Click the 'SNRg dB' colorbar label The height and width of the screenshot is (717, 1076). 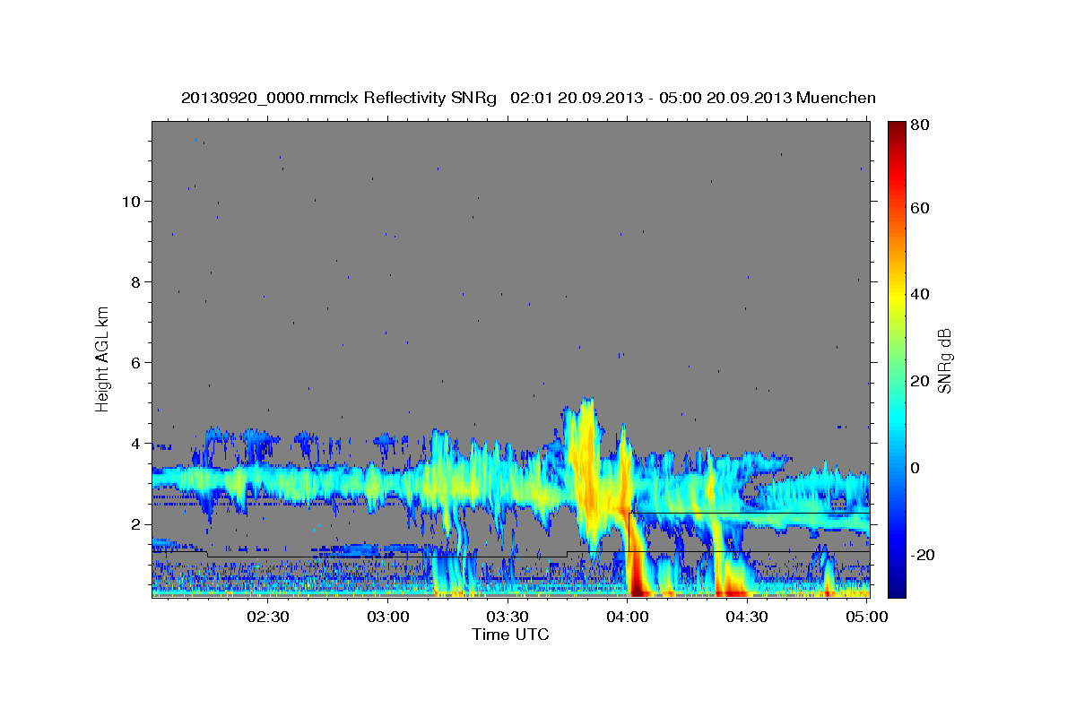[x=944, y=360]
